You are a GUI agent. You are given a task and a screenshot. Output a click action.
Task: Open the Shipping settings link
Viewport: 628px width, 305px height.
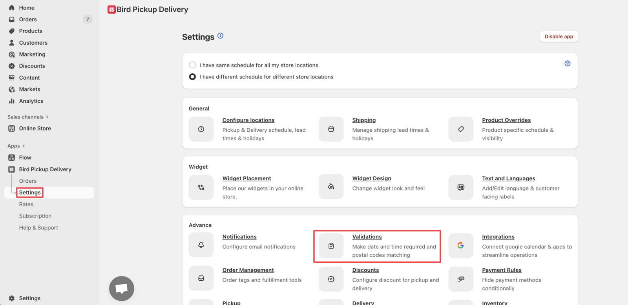click(x=364, y=120)
